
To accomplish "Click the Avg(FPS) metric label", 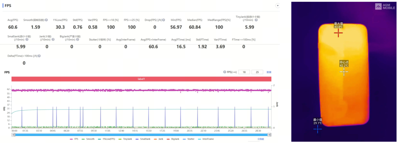I will (x=13, y=20).
